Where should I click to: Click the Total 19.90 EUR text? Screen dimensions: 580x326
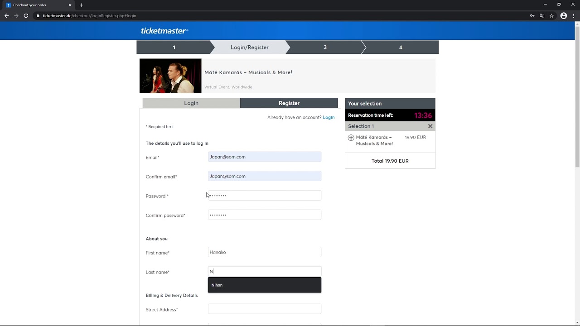click(x=390, y=161)
